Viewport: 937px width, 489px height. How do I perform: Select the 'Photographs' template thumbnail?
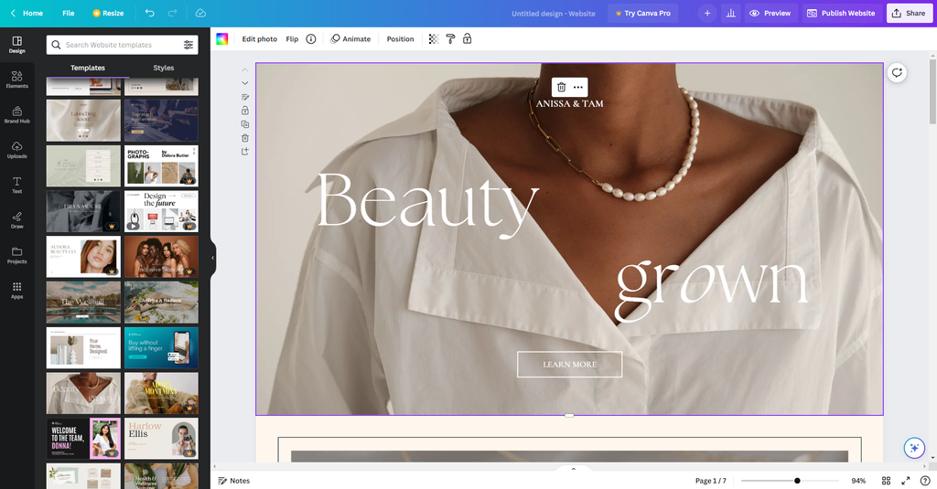point(161,166)
